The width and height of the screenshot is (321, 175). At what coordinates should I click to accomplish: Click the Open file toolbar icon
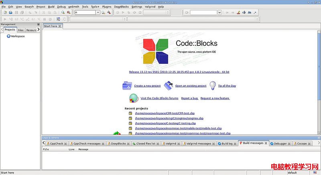click(11, 12)
